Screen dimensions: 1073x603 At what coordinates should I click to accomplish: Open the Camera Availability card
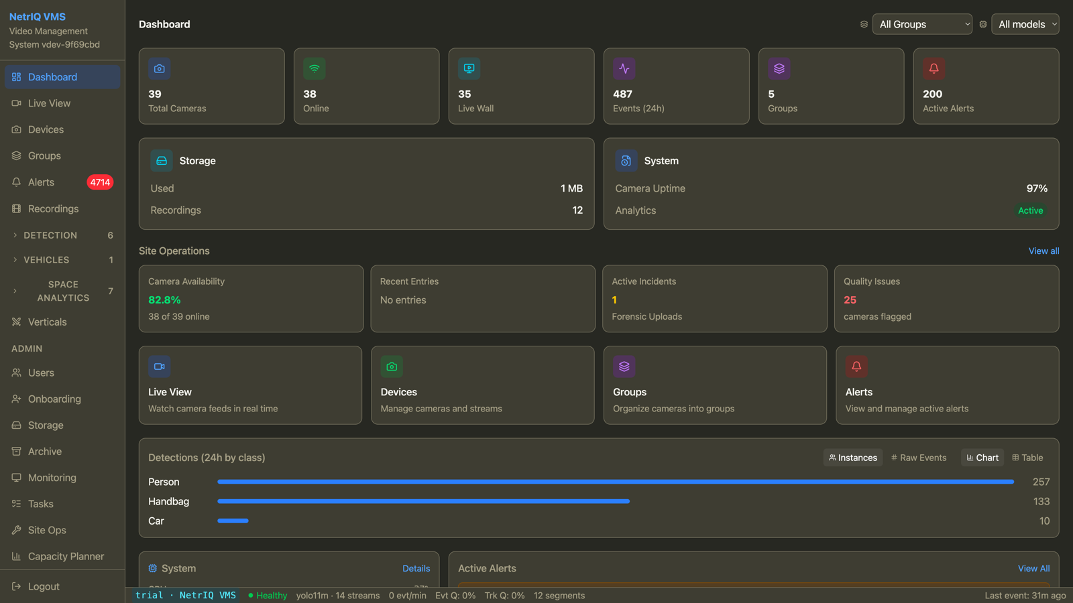(251, 299)
